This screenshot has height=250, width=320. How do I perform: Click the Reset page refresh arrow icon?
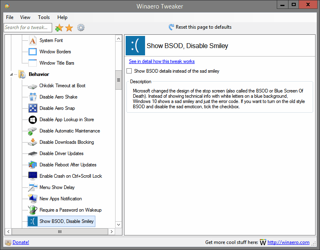tap(171, 27)
